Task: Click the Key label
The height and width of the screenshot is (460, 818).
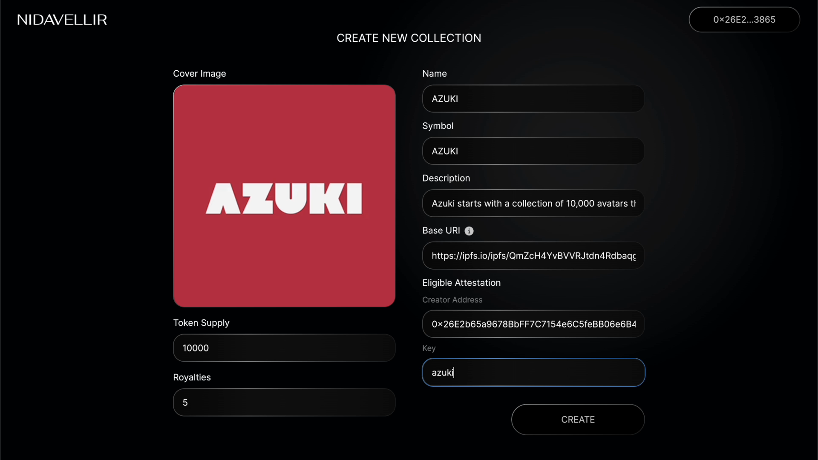Action: (429, 348)
